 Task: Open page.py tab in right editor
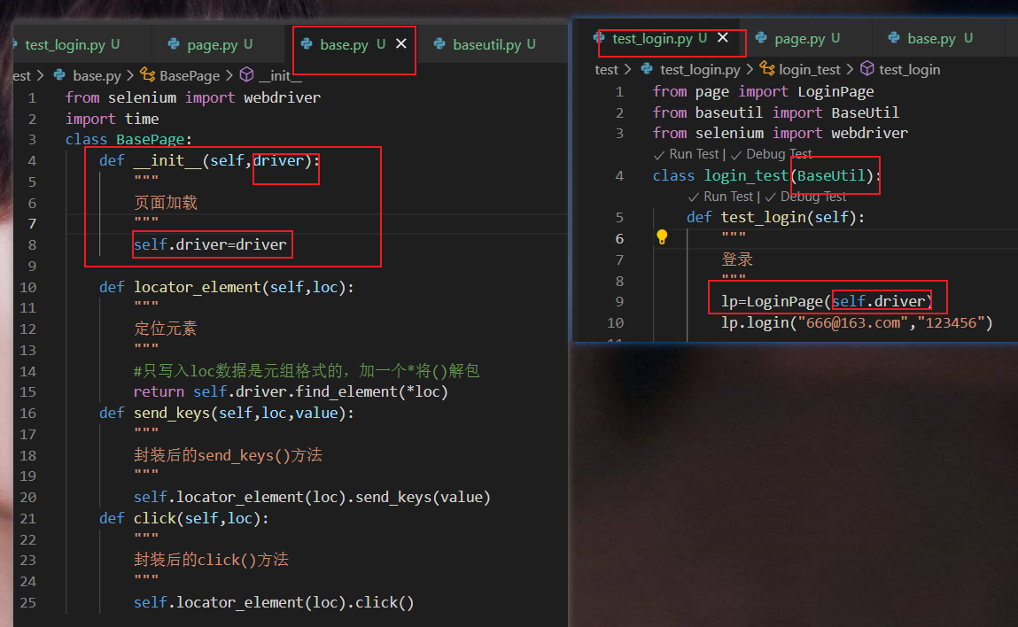tap(807, 38)
